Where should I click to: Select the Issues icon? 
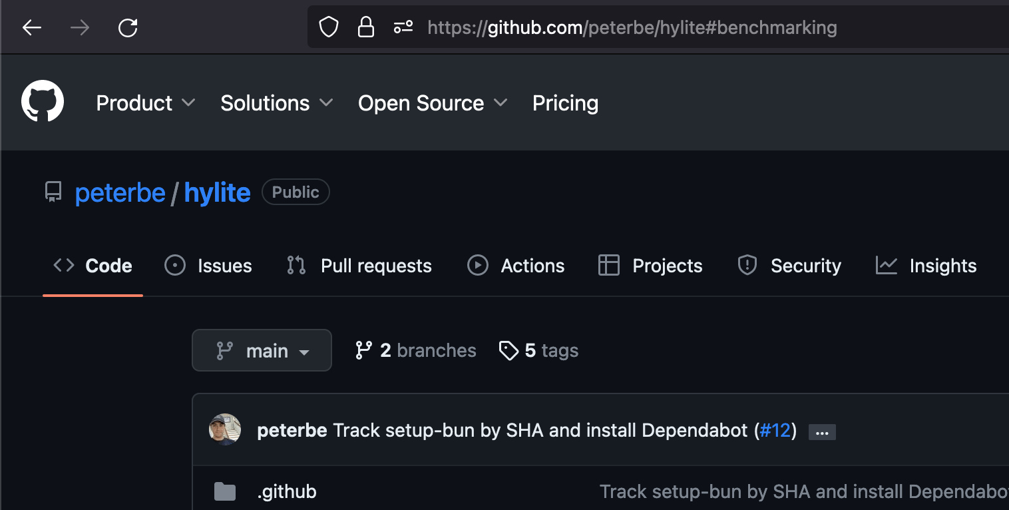point(174,265)
